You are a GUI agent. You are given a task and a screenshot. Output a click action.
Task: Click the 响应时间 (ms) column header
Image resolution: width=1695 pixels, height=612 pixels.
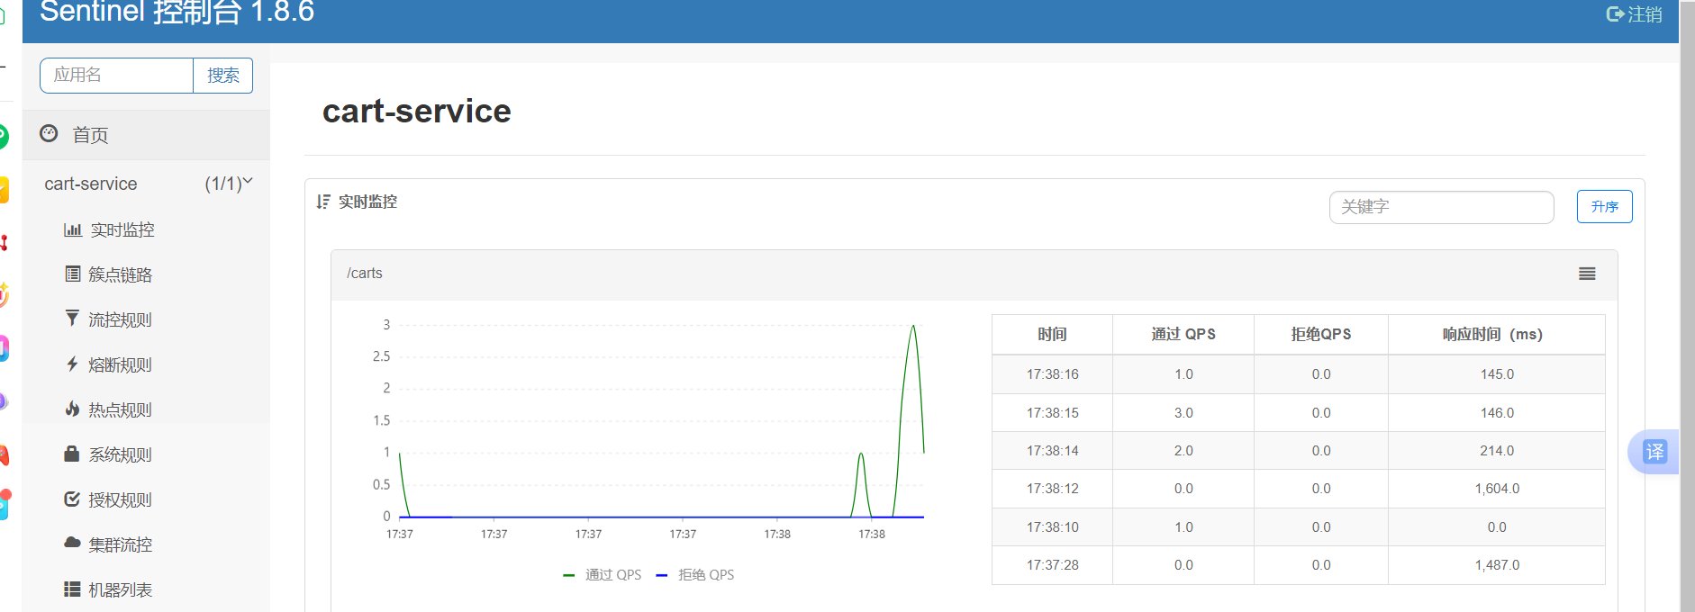[1496, 334]
